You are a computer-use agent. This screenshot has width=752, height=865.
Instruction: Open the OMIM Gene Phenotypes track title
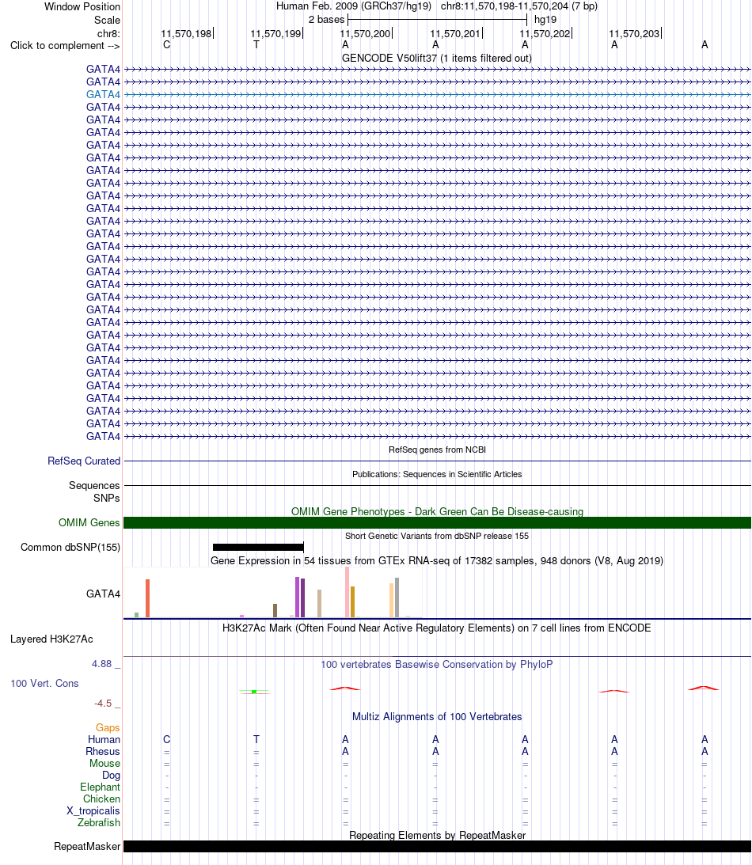[x=437, y=511]
